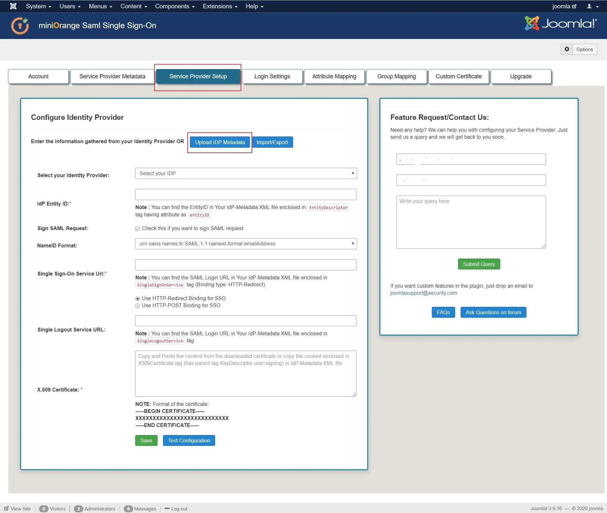Click the miniOrange logo icon
Viewport: 607px width, 513px height.
click(20, 26)
